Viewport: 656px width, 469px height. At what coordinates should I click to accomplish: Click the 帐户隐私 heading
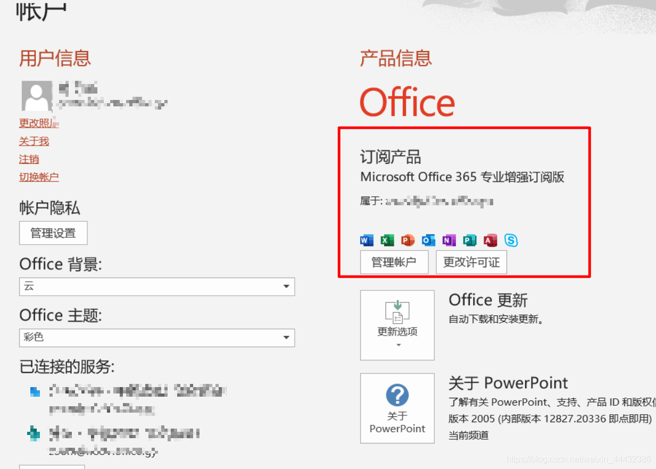click(x=49, y=208)
